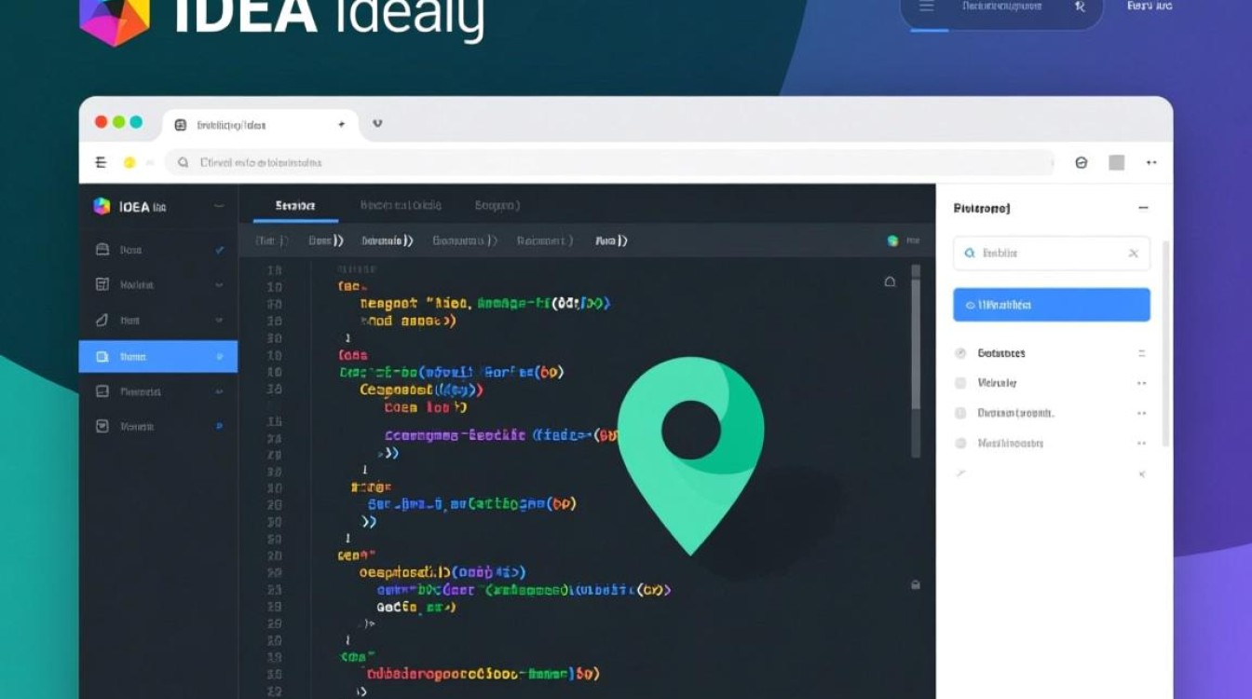This screenshot has width=1252, height=699.
Task: Switch to the third editor tab
Action: tap(497, 205)
